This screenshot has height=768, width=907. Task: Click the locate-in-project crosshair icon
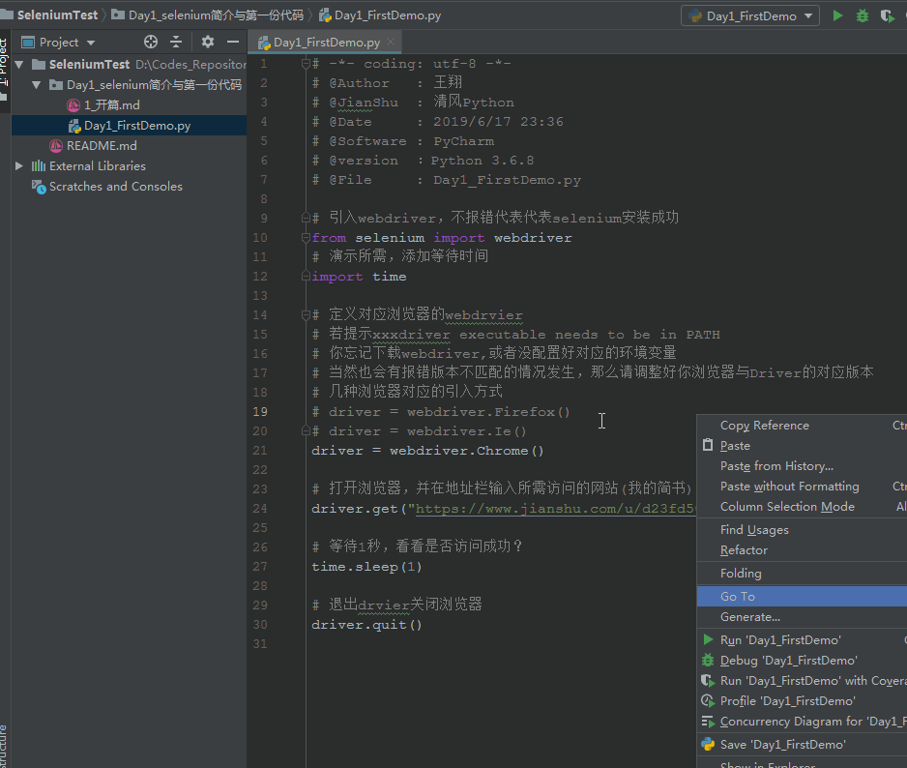tap(151, 42)
